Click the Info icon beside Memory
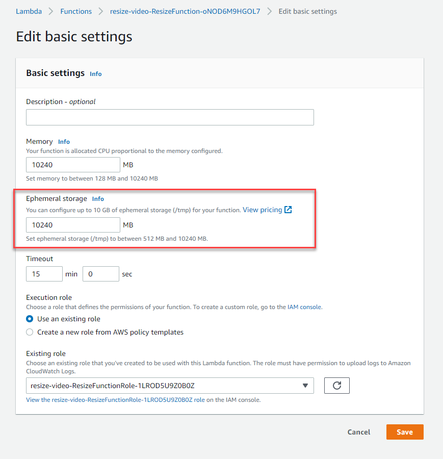 [64, 142]
